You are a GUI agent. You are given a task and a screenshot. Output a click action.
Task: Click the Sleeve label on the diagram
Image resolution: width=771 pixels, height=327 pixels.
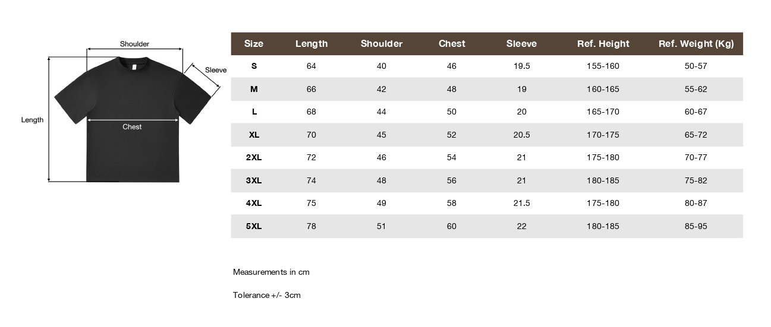point(216,70)
